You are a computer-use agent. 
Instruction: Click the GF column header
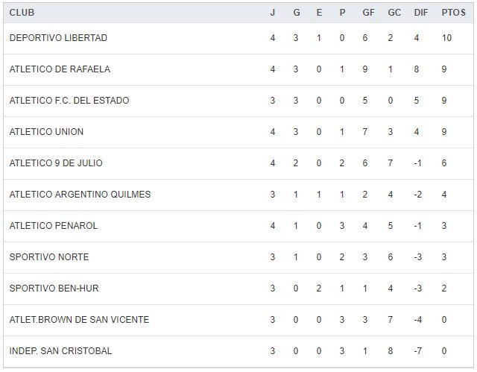tap(367, 13)
